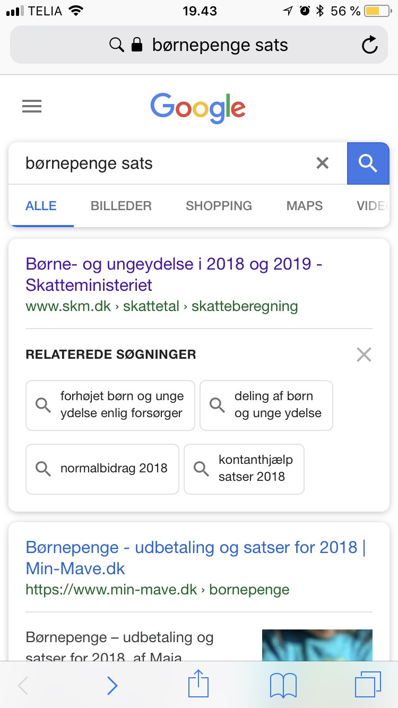398x708 pixels.
Task: Open the Maps results tab
Action: point(305,206)
